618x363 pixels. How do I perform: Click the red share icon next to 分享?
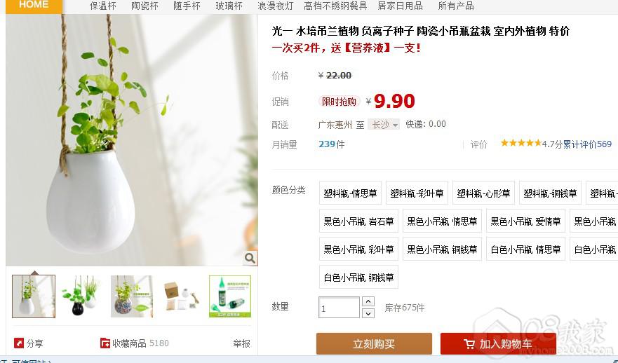click(18, 343)
